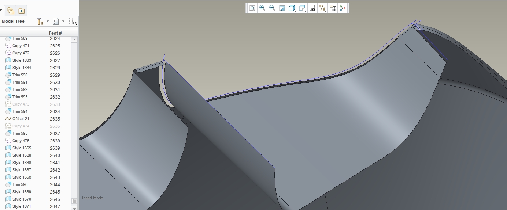Expand the Show dropdown arrow beside list icon
The image size is (507, 210).
point(63,21)
